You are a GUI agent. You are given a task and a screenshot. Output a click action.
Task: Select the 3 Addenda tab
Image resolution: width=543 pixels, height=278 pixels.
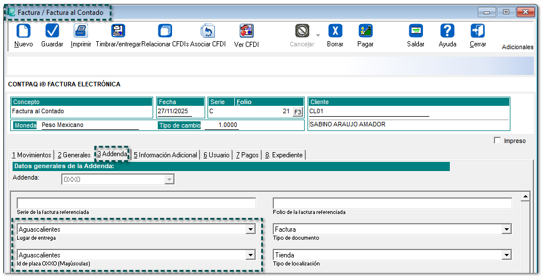pos(112,154)
